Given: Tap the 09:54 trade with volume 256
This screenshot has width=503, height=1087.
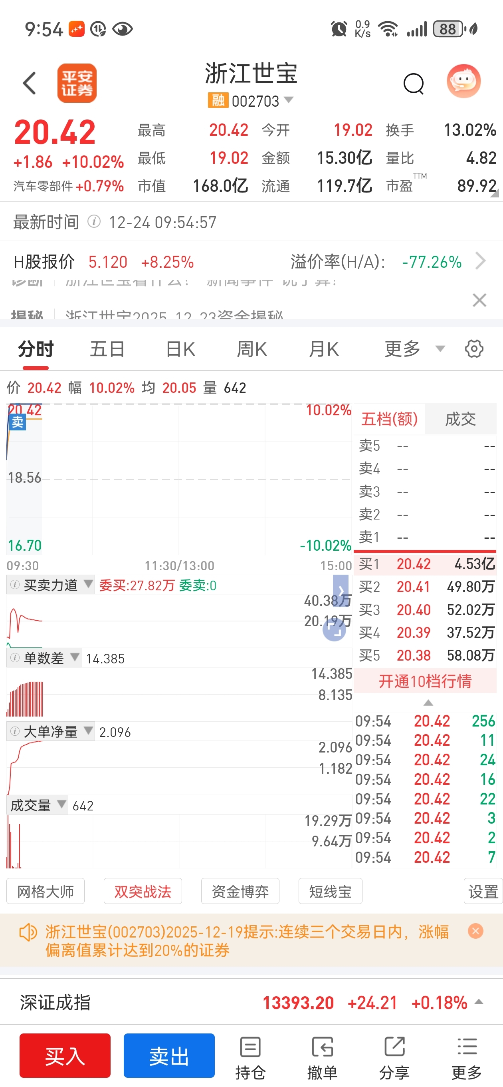Looking at the screenshot, I should pos(425,721).
